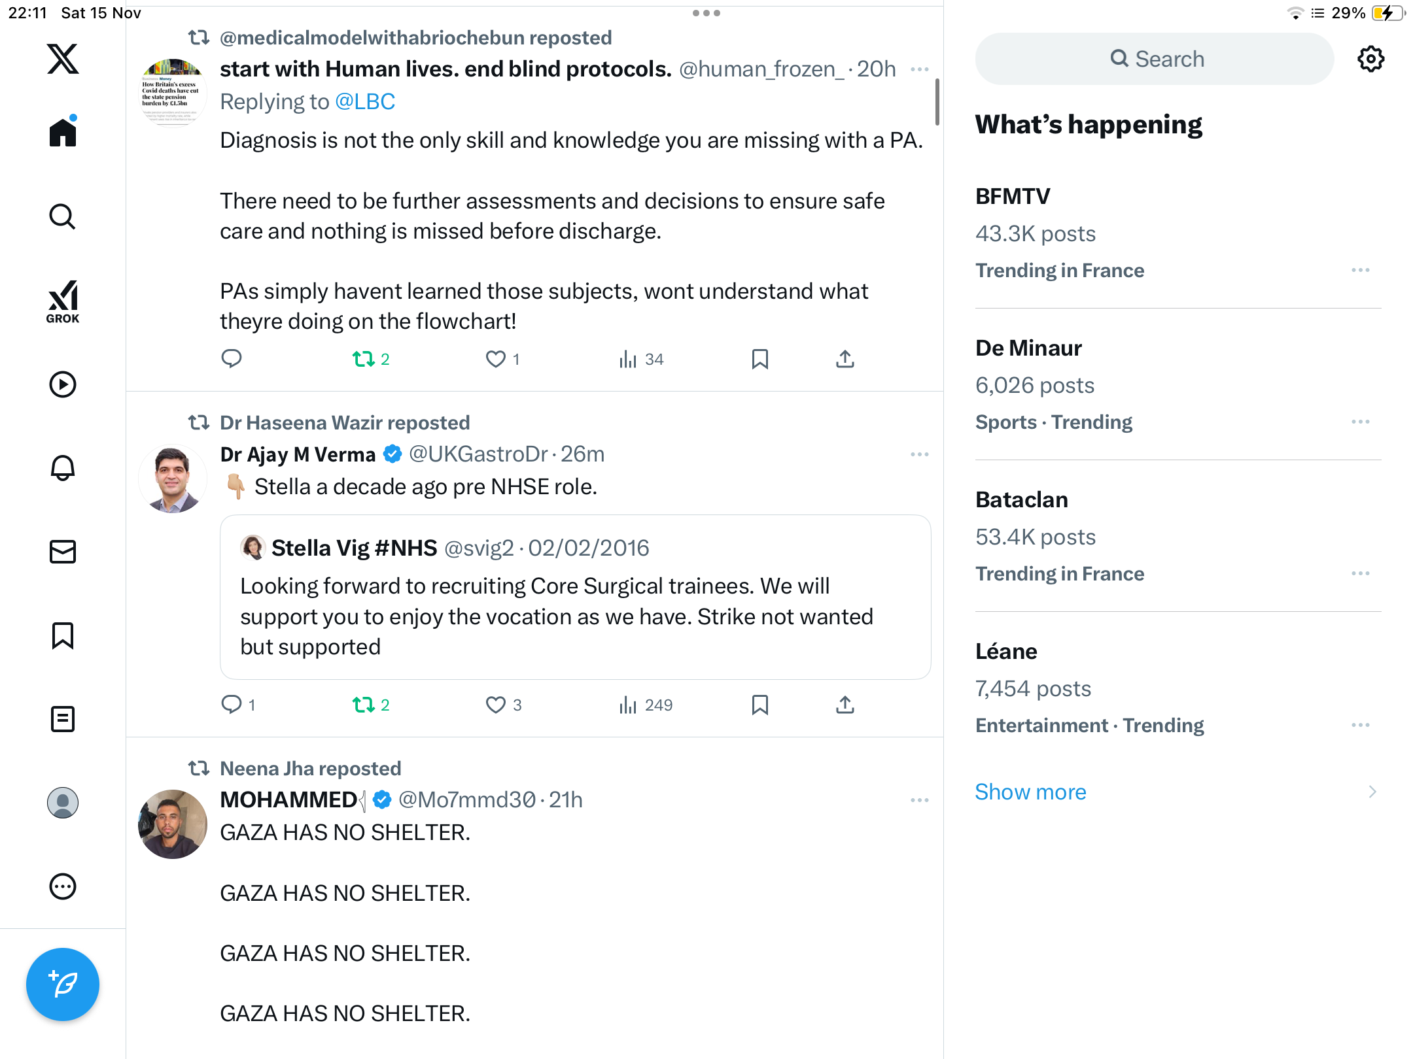Viewport: 1413px width, 1059px height.
Task: Open more options for BFMTV trend
Action: tap(1360, 270)
